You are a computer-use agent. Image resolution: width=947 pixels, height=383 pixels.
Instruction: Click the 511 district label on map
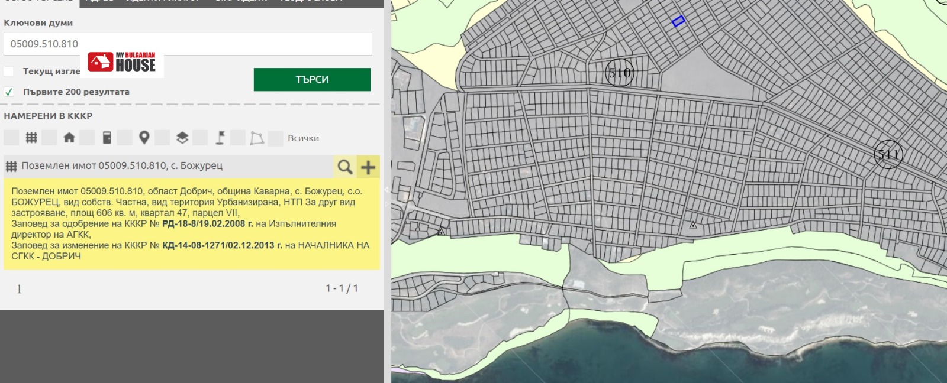(x=888, y=155)
